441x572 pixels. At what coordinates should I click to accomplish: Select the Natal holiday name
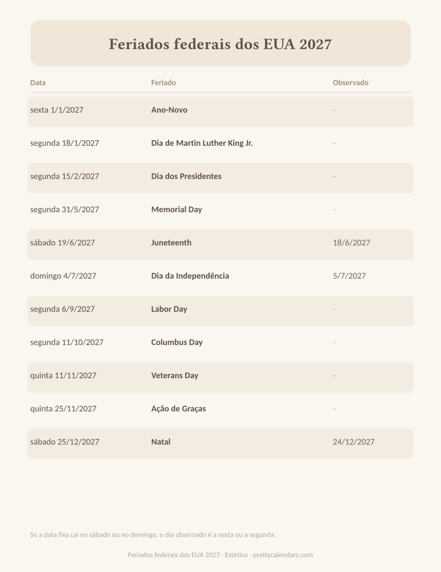pyautogui.click(x=160, y=442)
